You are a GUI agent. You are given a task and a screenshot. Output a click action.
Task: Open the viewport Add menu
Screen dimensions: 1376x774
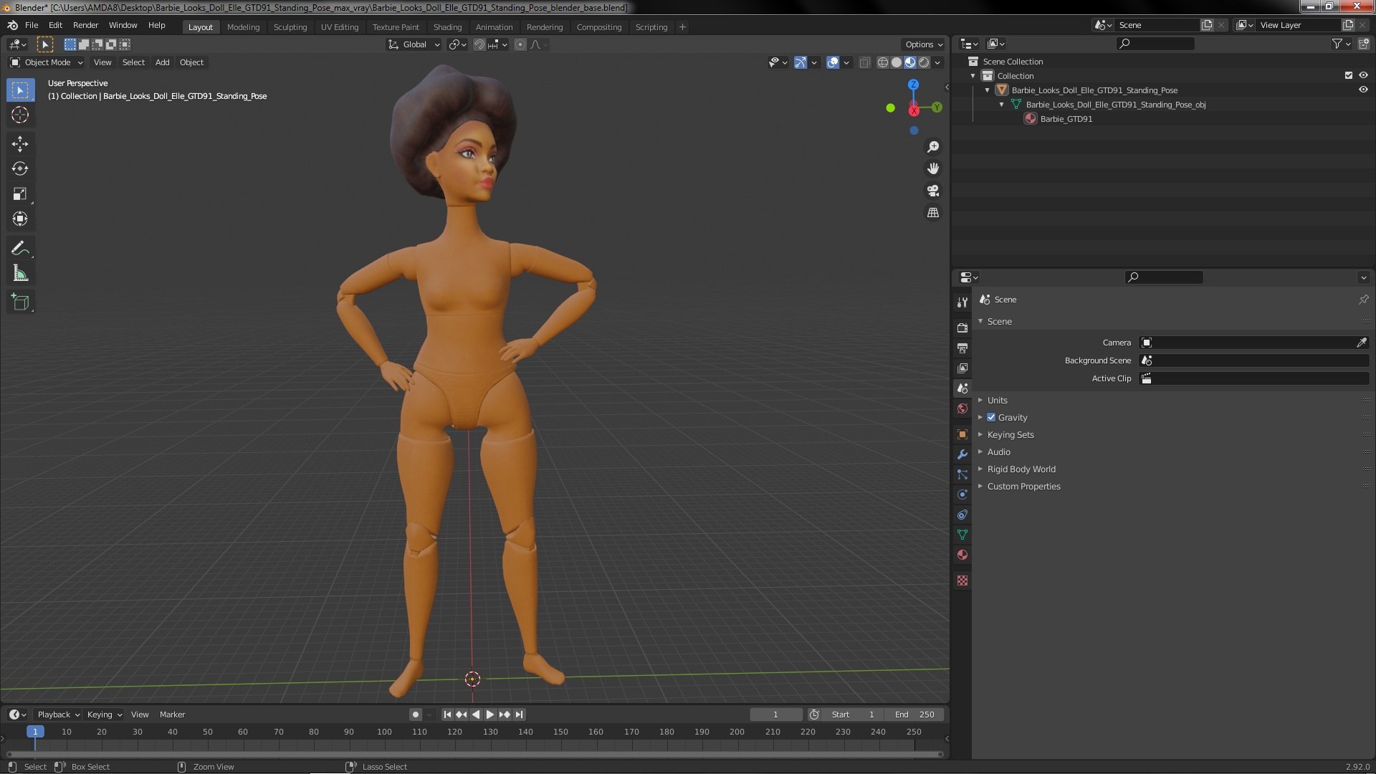(163, 62)
